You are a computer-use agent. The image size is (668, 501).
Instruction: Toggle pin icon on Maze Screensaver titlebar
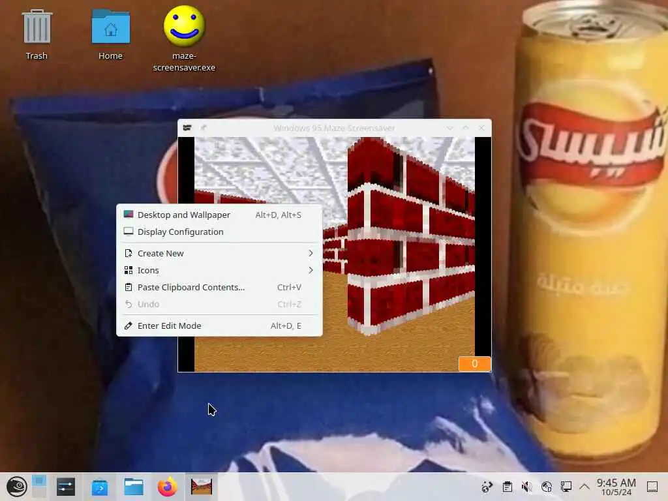[x=204, y=128]
